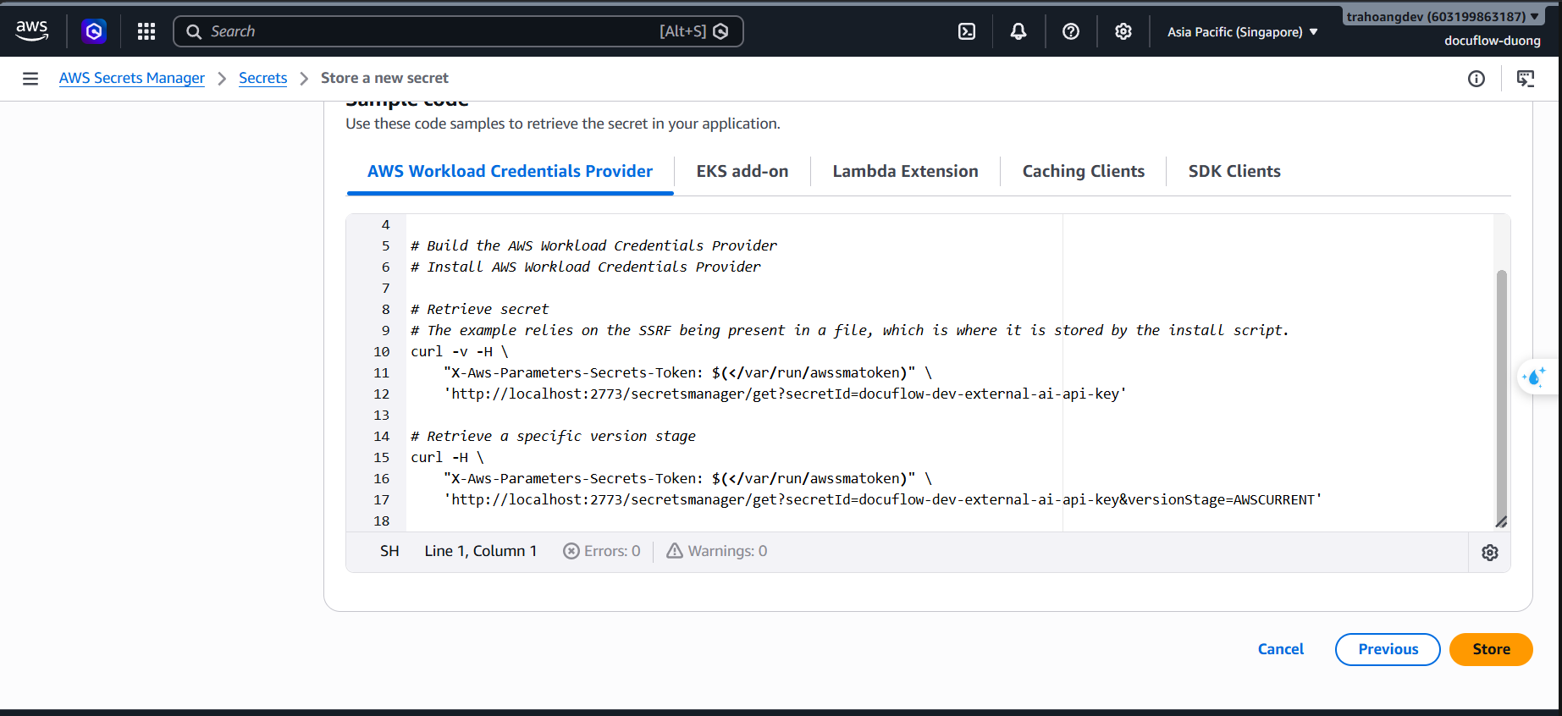The width and height of the screenshot is (1562, 716).
Task: Click the Errors status icon
Action: pos(571,551)
